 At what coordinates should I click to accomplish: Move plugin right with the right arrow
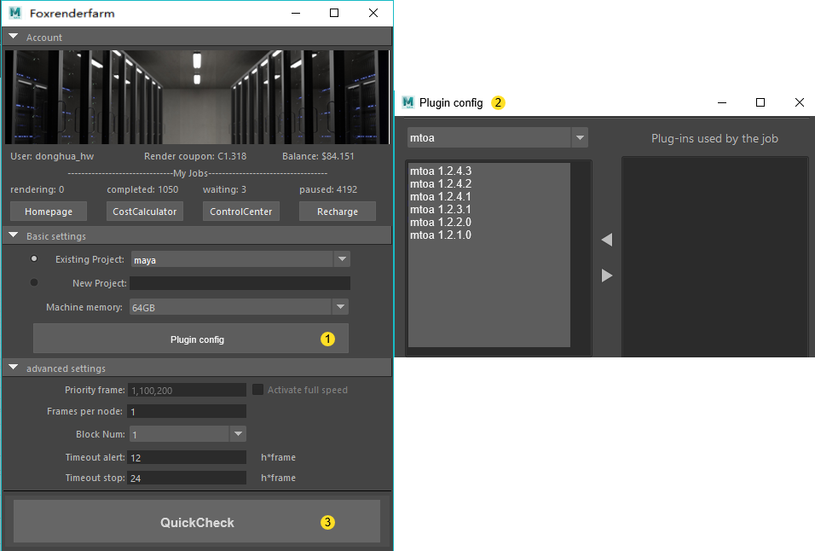607,275
